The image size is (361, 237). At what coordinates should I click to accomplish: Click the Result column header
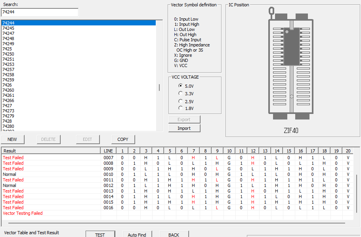(x=51, y=151)
